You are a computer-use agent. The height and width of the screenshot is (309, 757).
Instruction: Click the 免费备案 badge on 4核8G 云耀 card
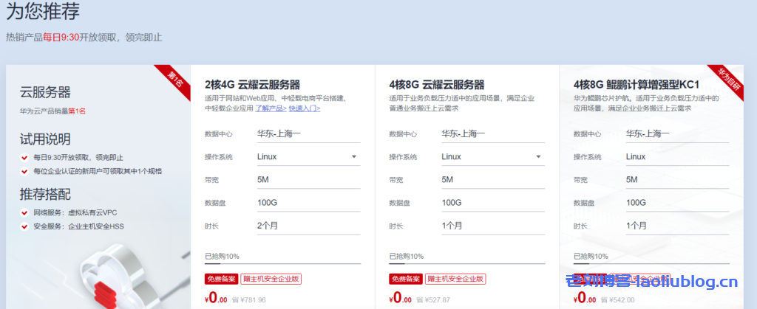tap(406, 280)
